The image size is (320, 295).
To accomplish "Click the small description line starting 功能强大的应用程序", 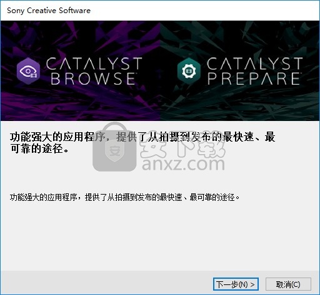I will point(125,197).
